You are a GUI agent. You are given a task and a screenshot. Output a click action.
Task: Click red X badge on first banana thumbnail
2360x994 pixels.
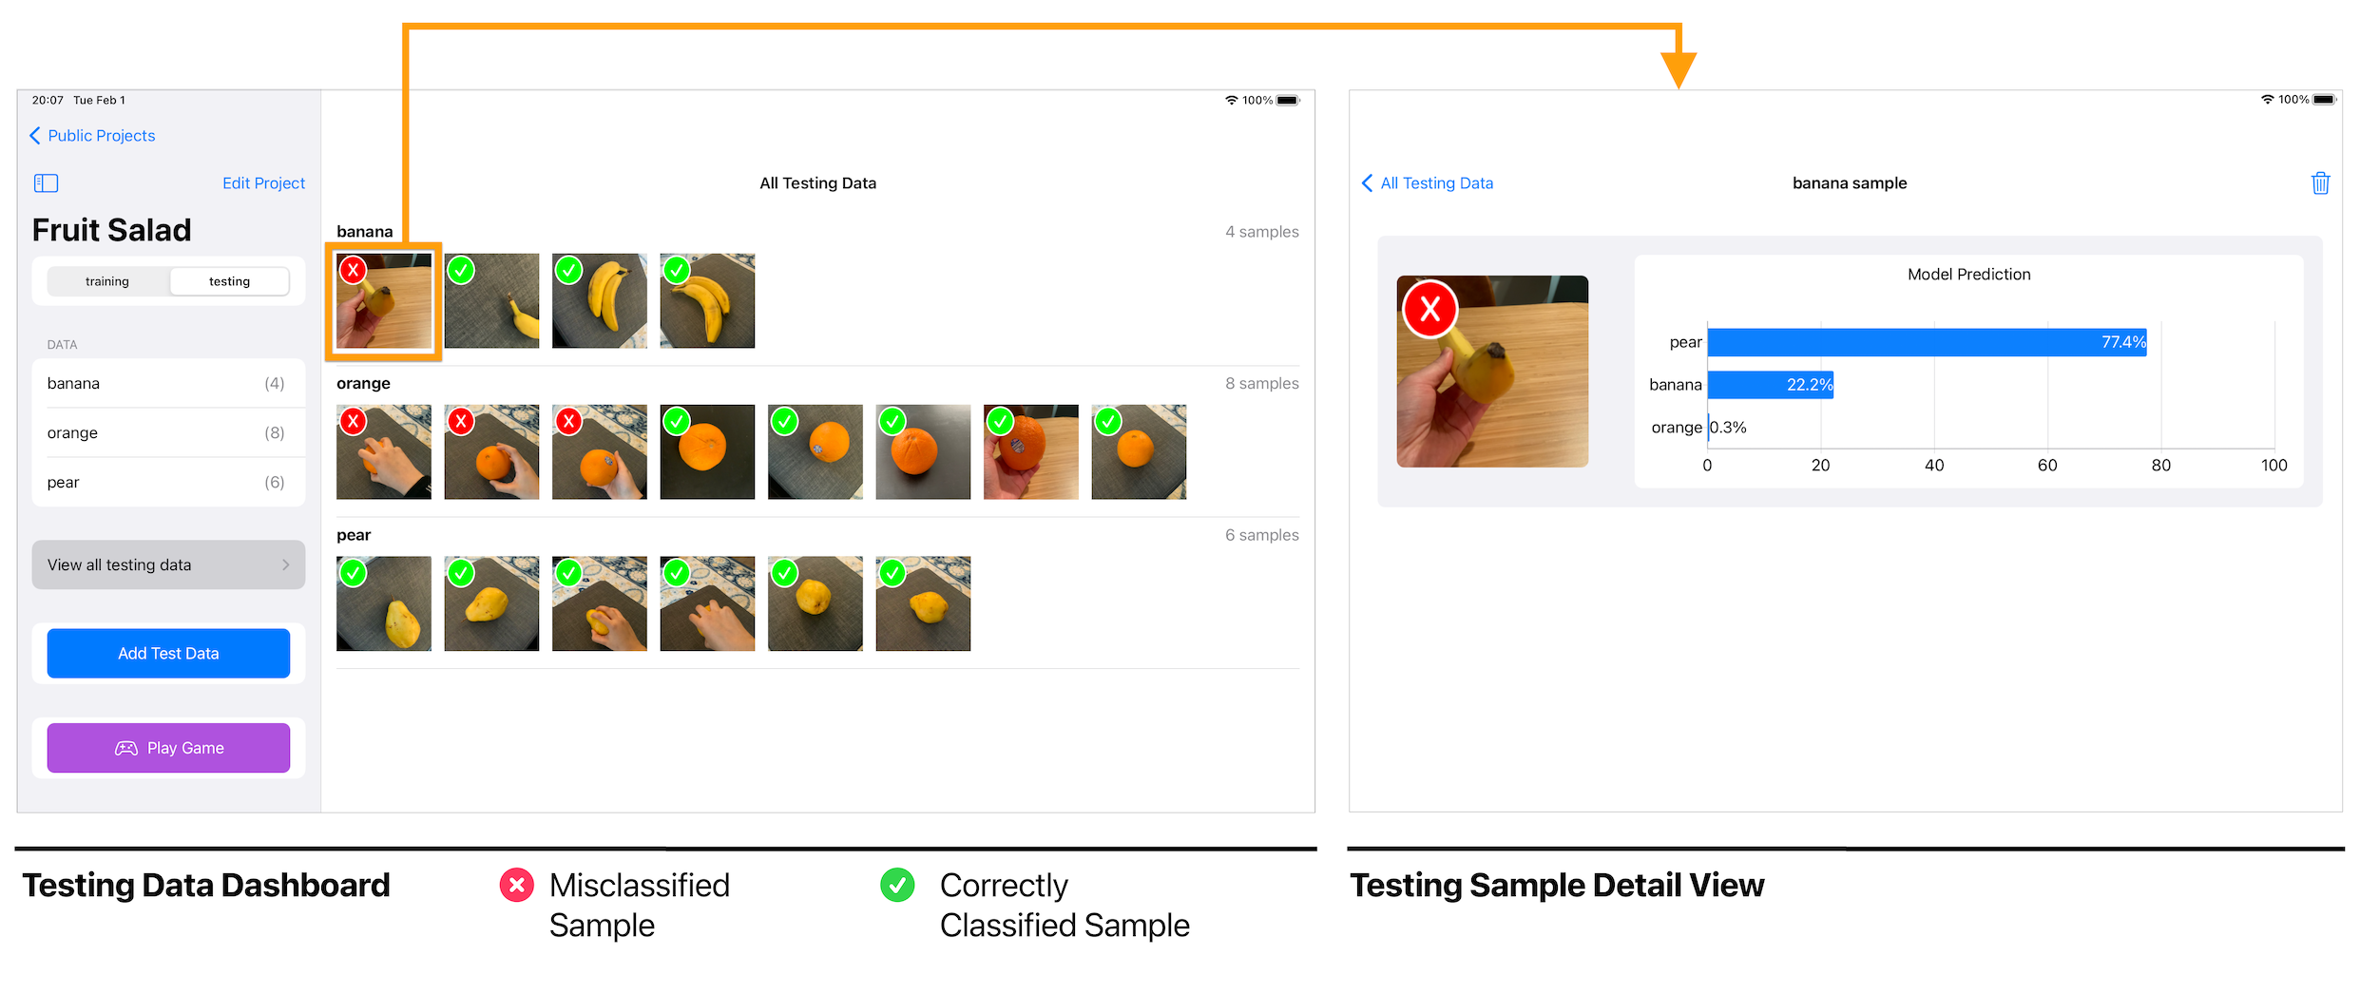pos(354,270)
